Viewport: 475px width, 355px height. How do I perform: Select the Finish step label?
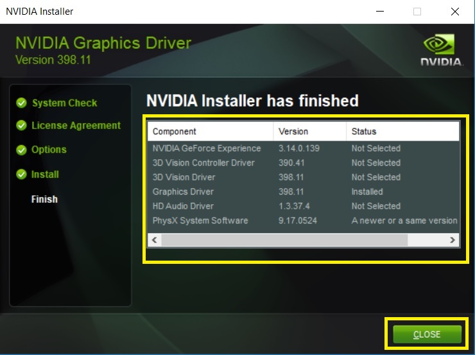44,199
